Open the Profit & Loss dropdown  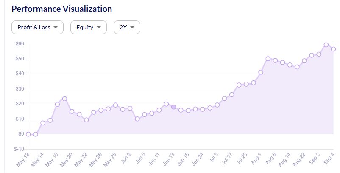[37, 27]
